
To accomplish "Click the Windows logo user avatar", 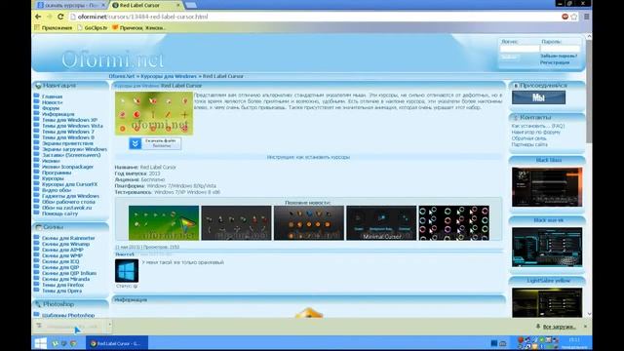I will [x=127, y=271].
